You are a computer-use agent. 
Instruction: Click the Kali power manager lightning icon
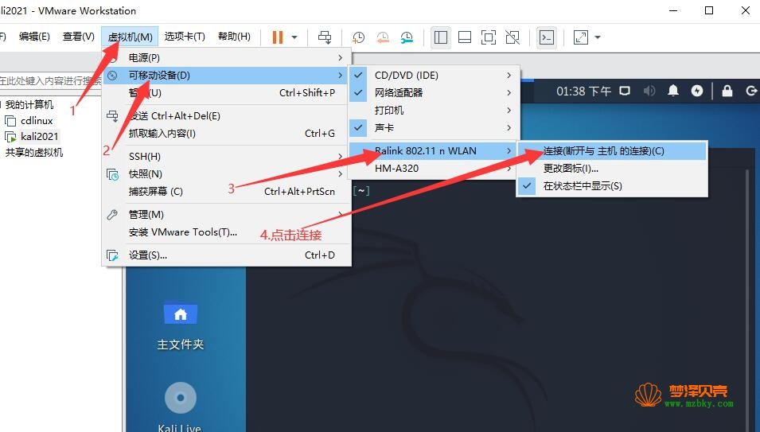[x=697, y=91]
